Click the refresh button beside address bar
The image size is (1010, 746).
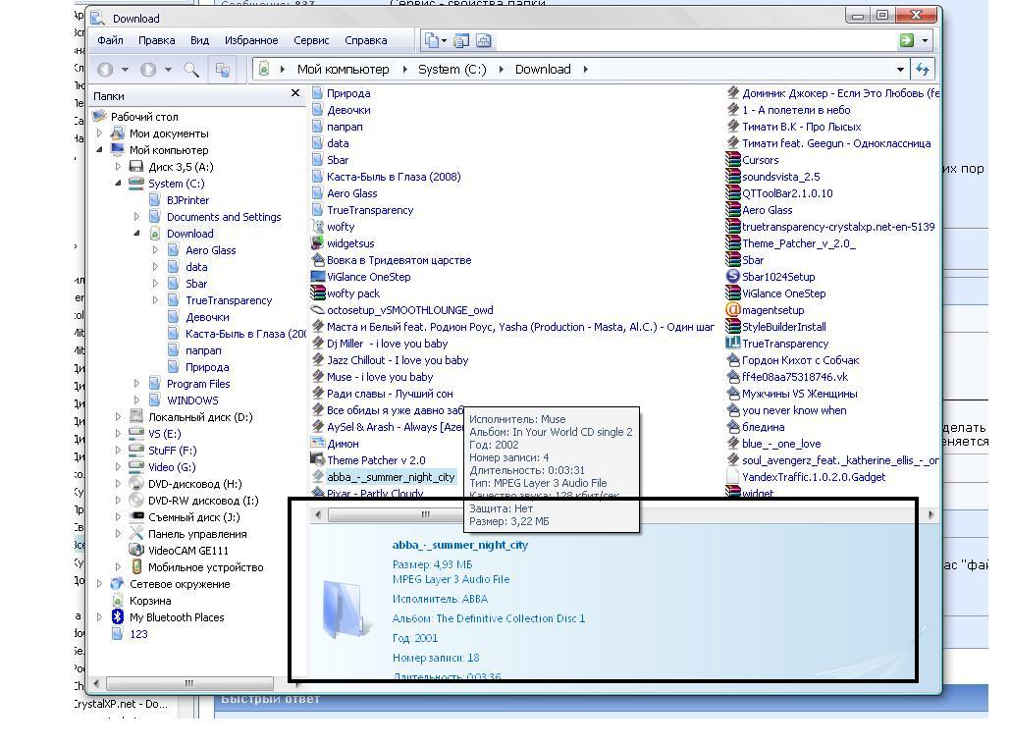click(922, 70)
